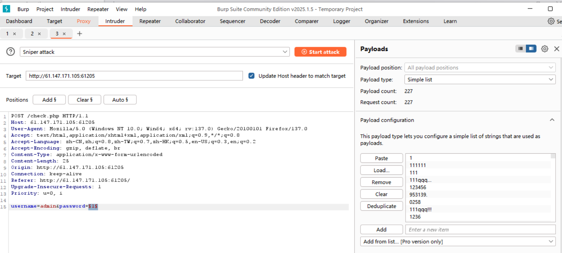Click the Burp Suite logo icon
Viewport: 562px width, 253px height.
6,9
